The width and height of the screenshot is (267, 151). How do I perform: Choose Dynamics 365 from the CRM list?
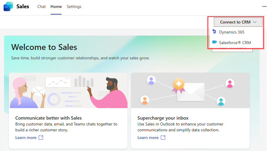coord(231,32)
